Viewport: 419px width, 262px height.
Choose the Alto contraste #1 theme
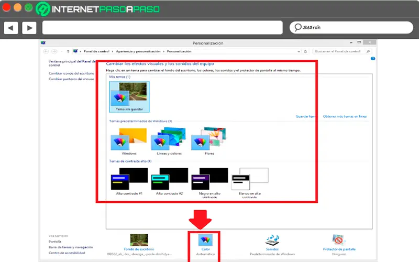(129, 181)
